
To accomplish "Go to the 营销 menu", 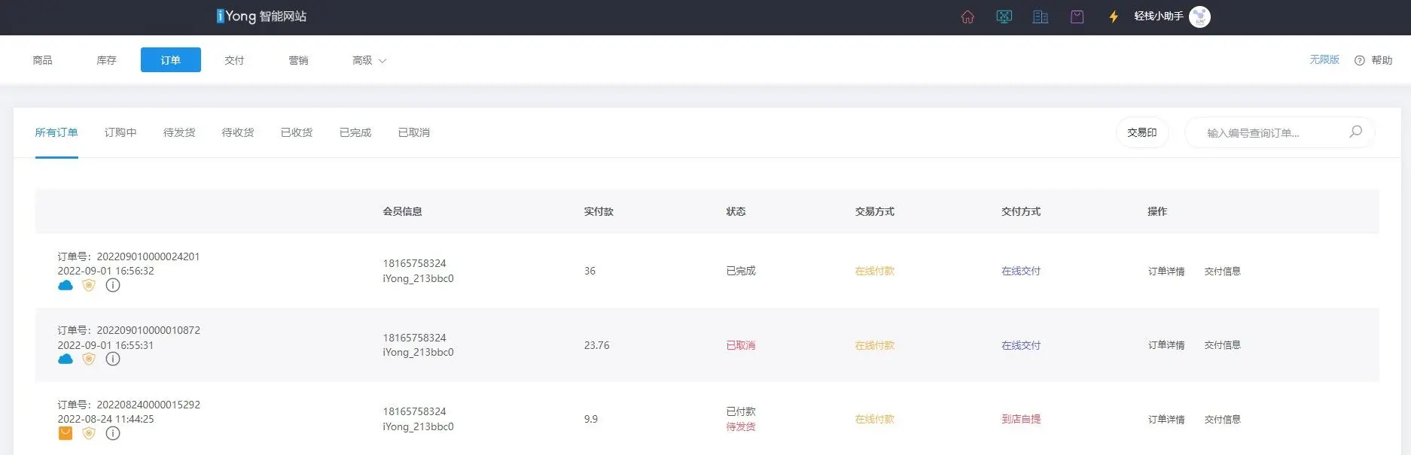I will pyautogui.click(x=298, y=60).
